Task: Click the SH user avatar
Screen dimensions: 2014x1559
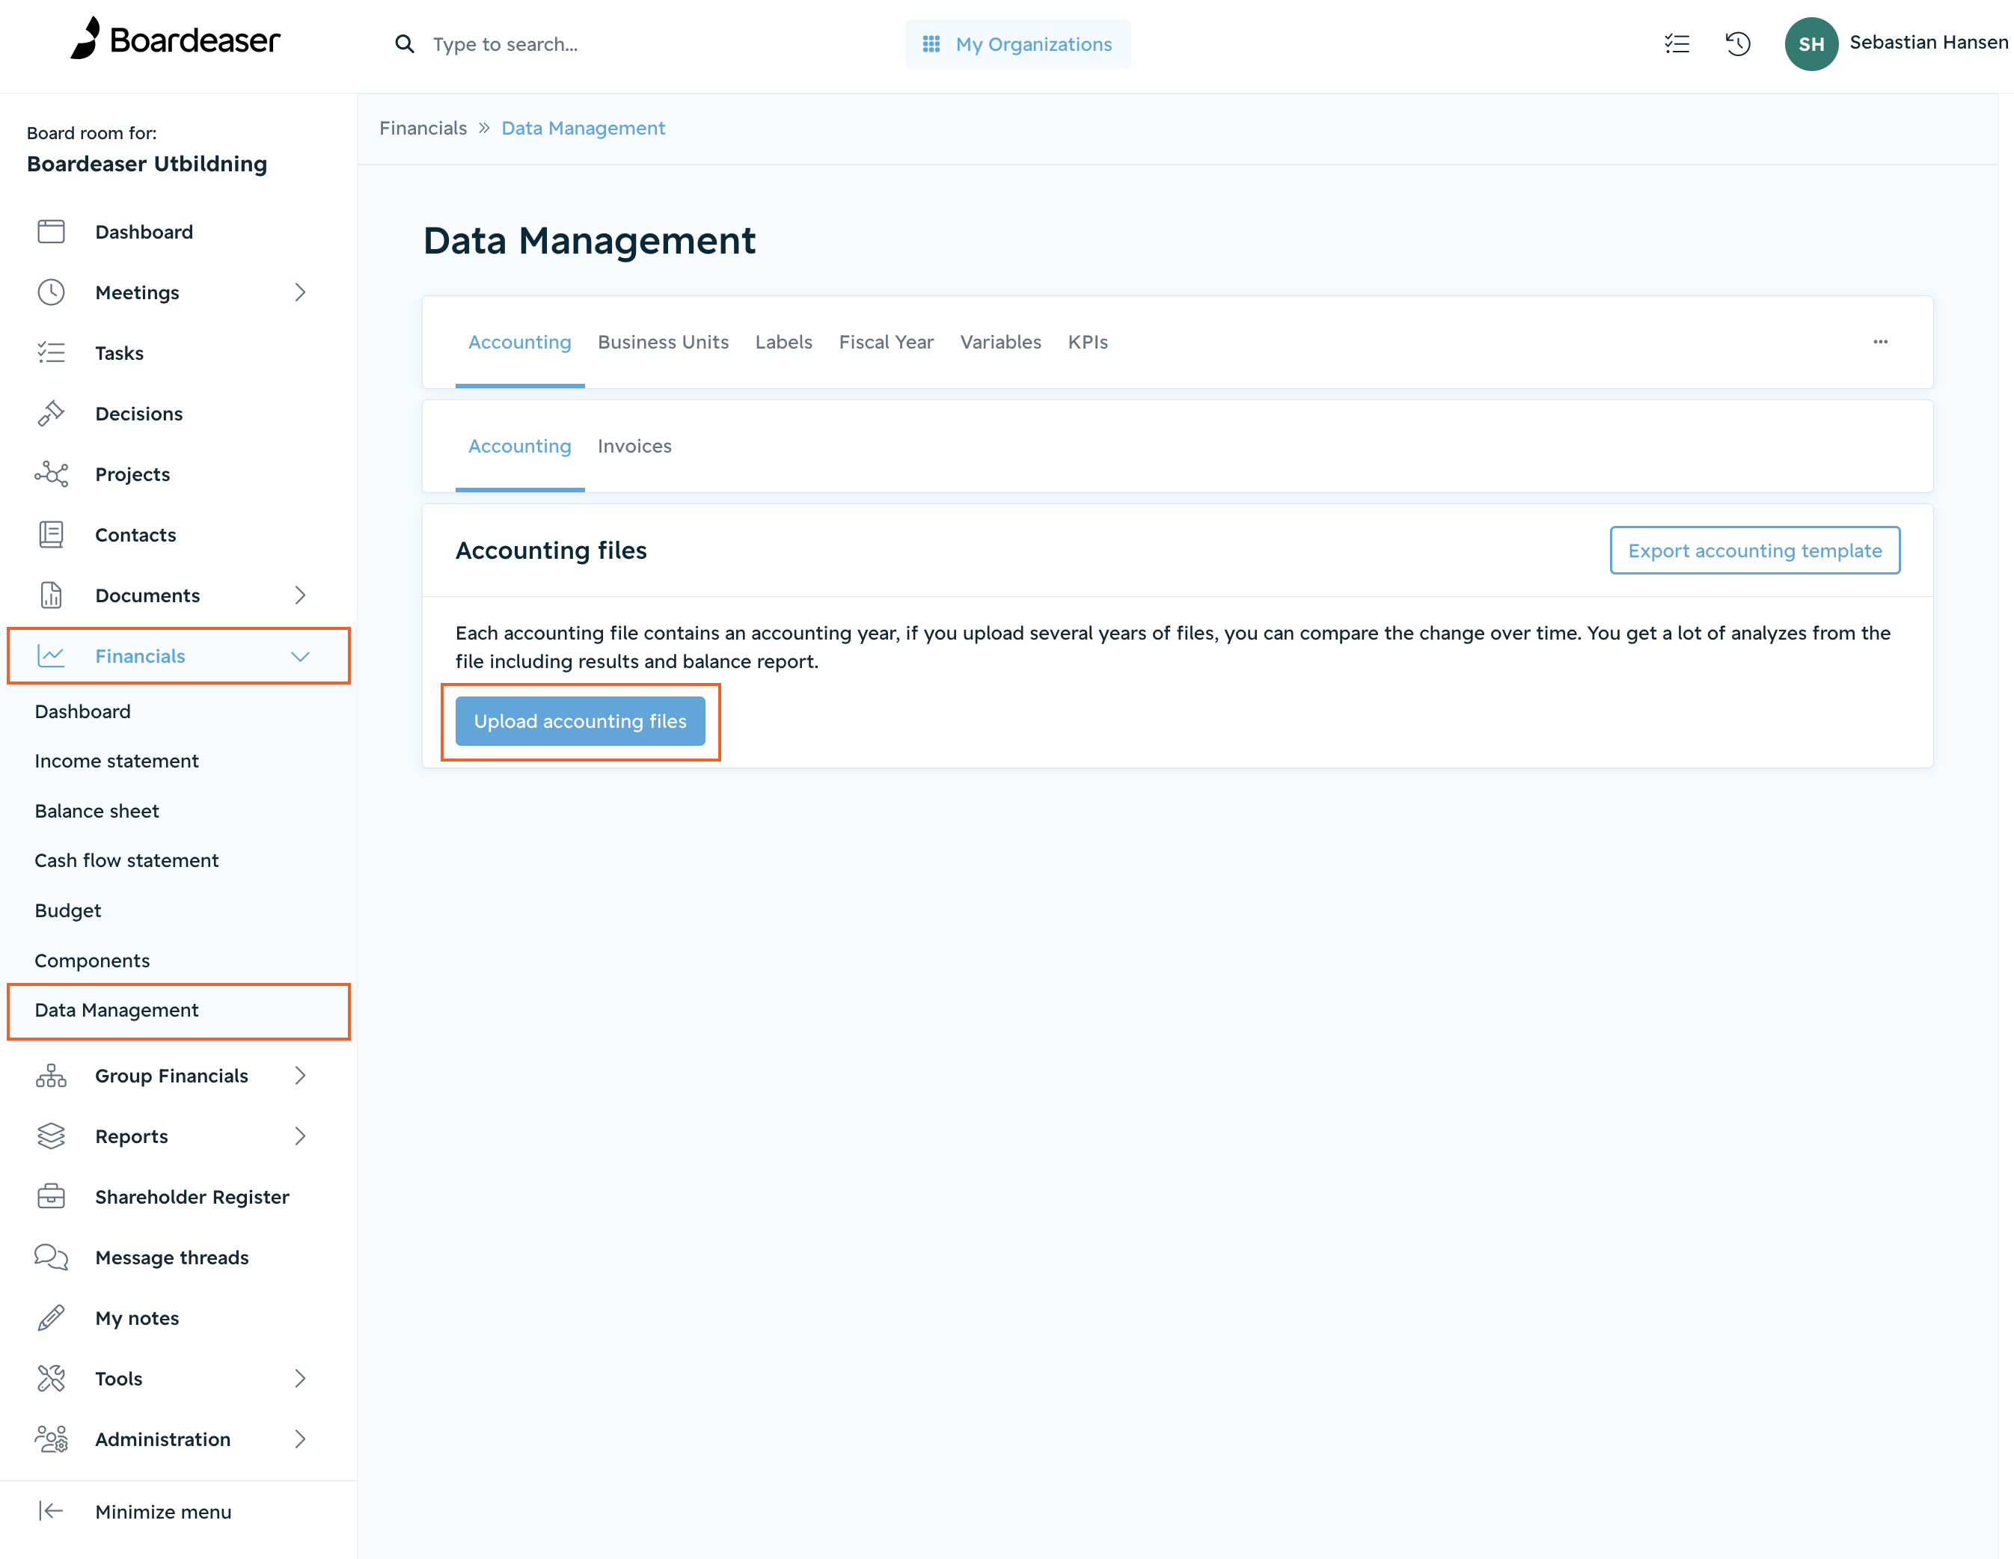Action: tap(1811, 43)
